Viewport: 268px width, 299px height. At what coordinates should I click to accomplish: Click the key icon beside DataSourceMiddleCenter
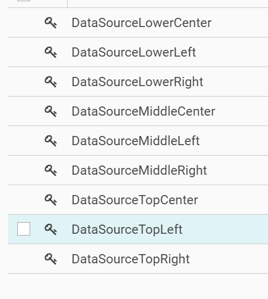click(x=51, y=111)
